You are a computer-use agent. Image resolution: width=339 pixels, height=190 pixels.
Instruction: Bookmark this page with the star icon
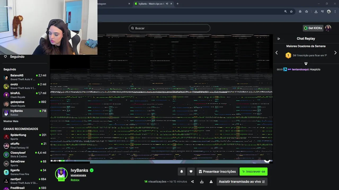[x=291, y=11]
